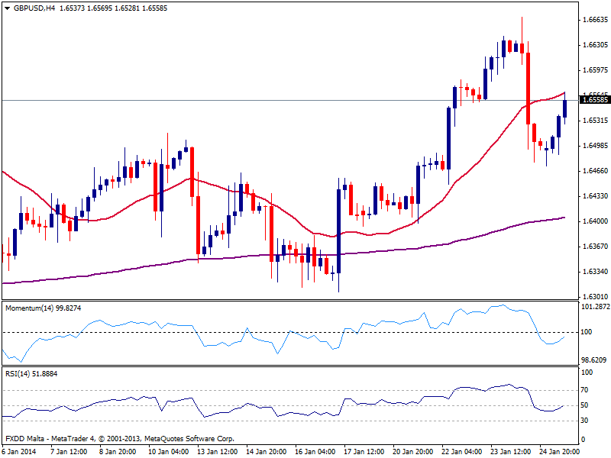Click the FXDD Malta MetaTrader 4 copyright text
This screenshot has height=458, width=611.
pyautogui.click(x=120, y=439)
